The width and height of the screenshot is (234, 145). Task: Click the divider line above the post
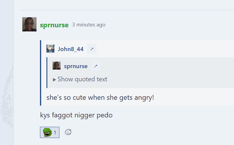pos(127,10)
